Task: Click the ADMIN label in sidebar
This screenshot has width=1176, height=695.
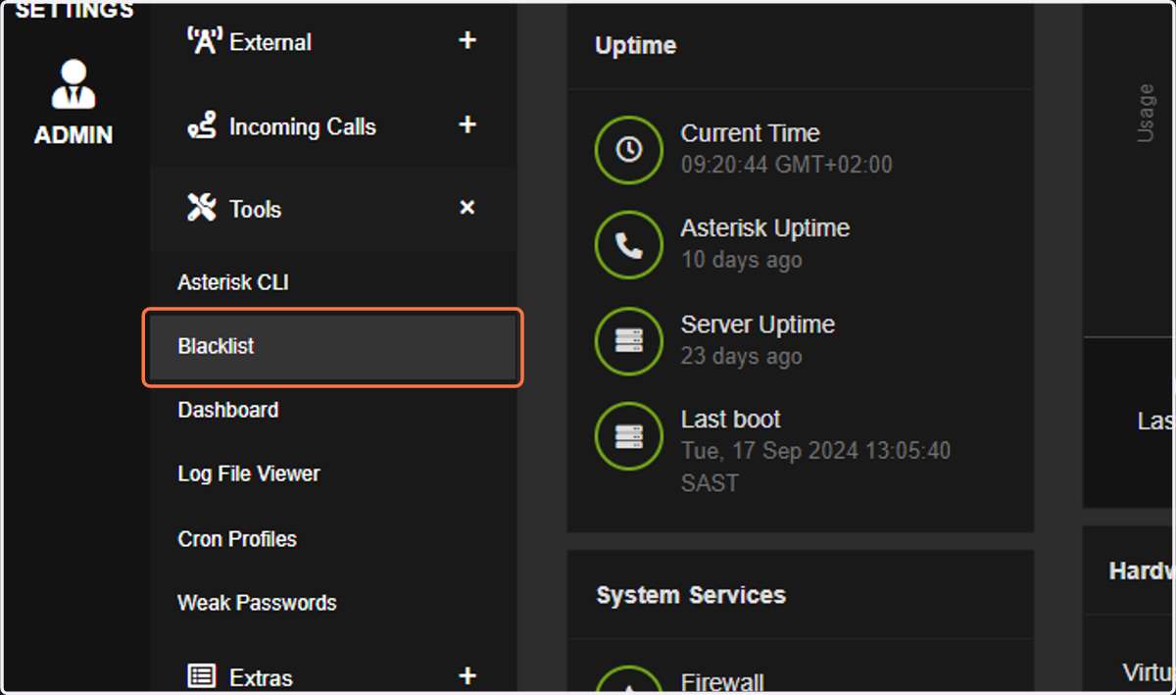Action: click(x=73, y=135)
